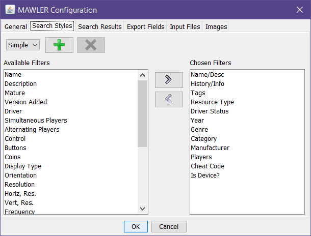This screenshot has width=311, height=236.
Task: Click the gray X delete style button
Action: coord(91,45)
